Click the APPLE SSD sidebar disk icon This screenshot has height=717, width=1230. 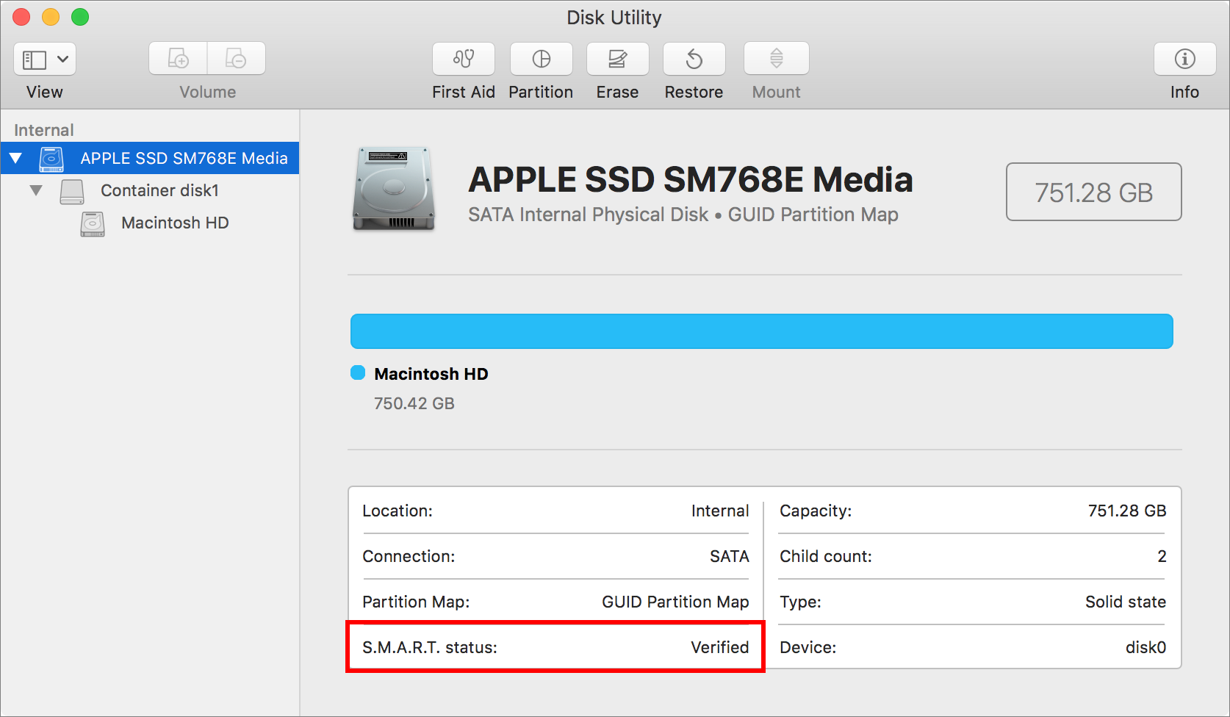(x=51, y=159)
